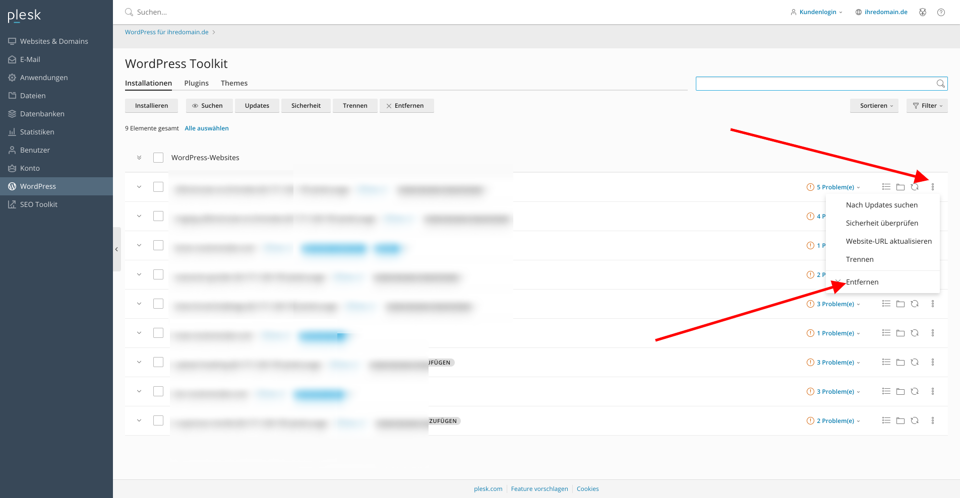The width and height of the screenshot is (960, 498).
Task: Open three-dot menu in last 2 Problem(e) row
Action: tap(933, 420)
